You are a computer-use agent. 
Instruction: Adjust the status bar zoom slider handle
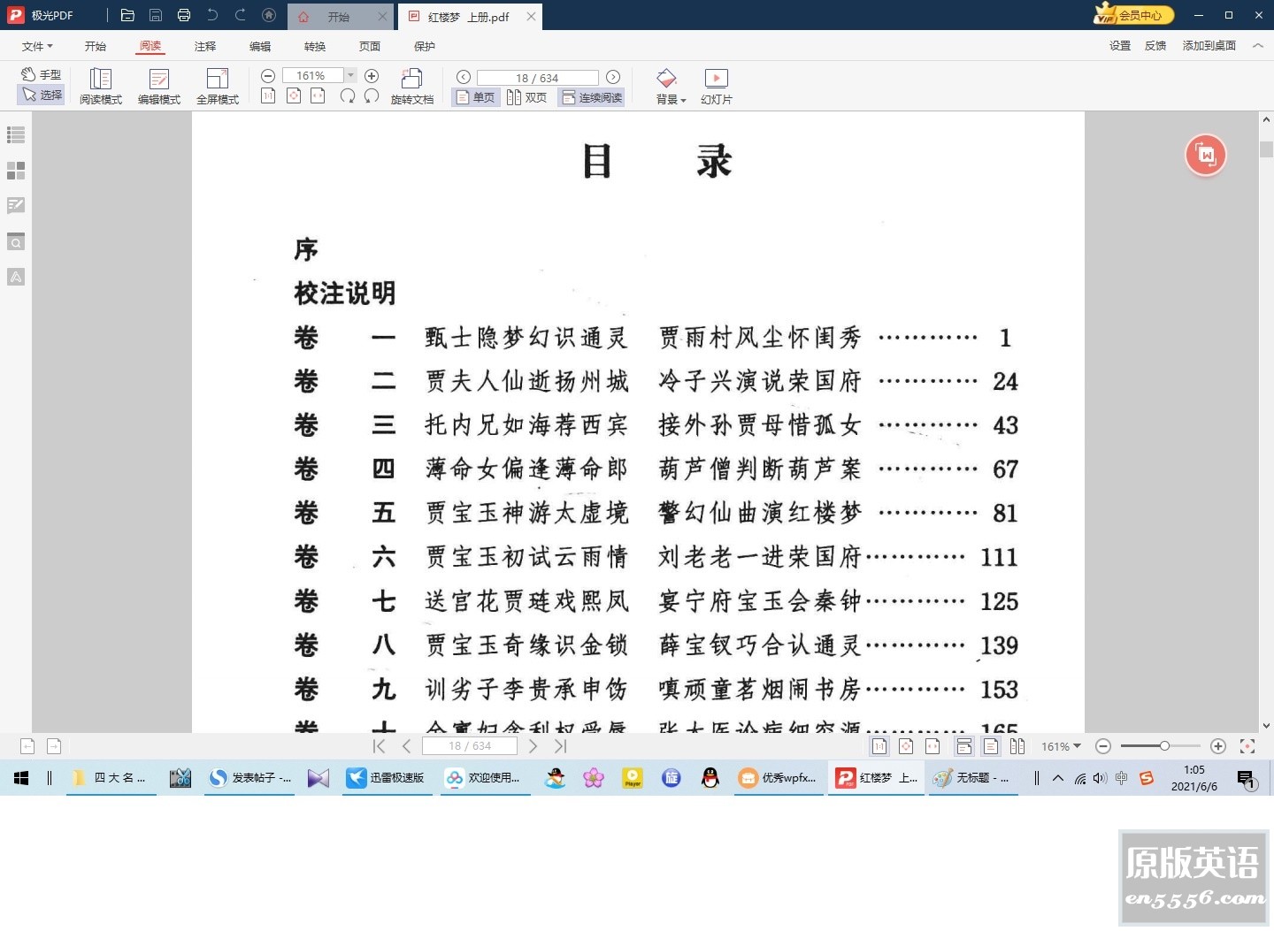(x=1164, y=746)
